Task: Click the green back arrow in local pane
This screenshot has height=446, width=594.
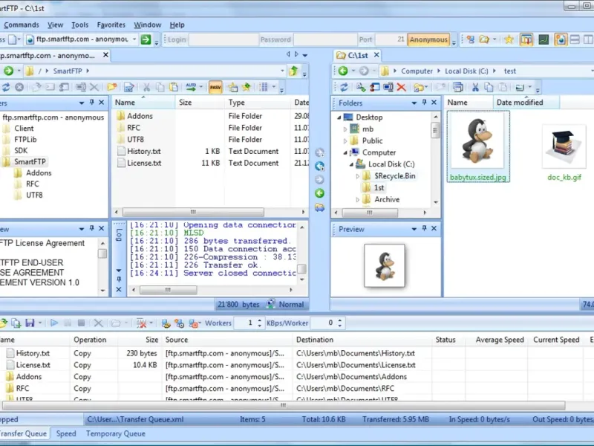Action: 343,71
